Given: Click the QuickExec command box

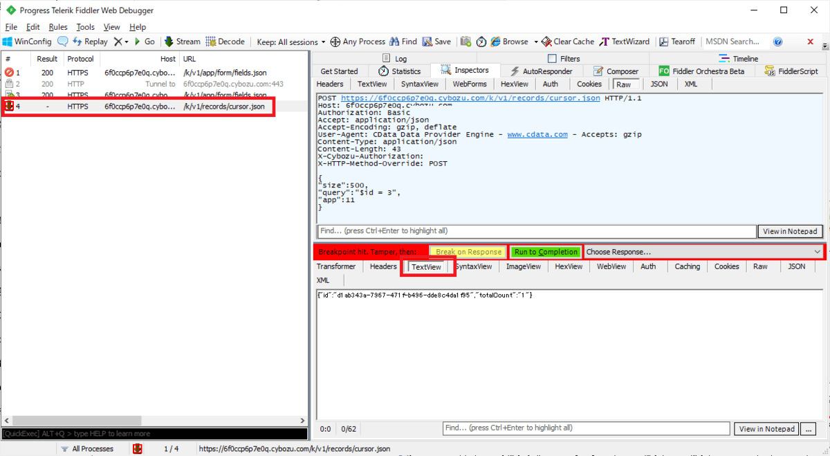Looking at the screenshot, I should point(154,434).
